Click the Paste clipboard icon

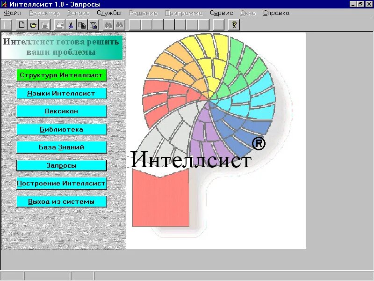93,25
